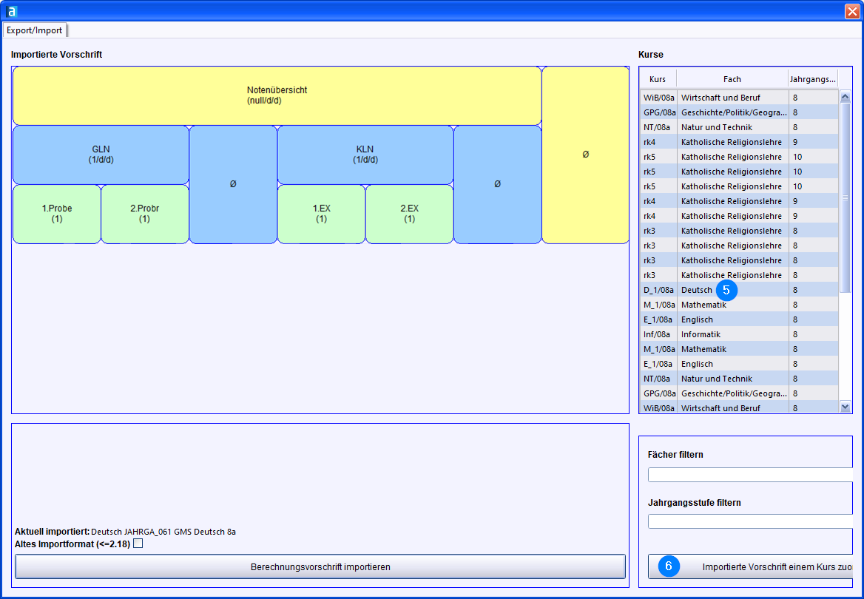Click the course list scroll down arrow
The image size is (864, 599).
point(846,407)
